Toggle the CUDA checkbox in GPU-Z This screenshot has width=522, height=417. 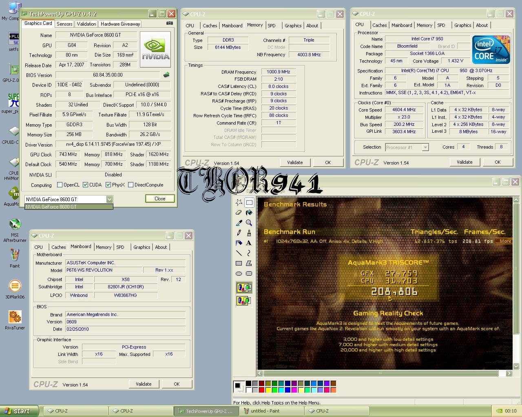pyautogui.click(x=85, y=185)
